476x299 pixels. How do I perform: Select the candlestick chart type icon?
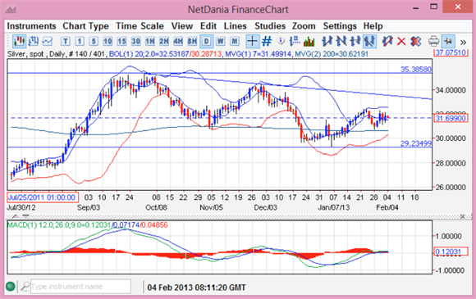[x=19, y=41]
